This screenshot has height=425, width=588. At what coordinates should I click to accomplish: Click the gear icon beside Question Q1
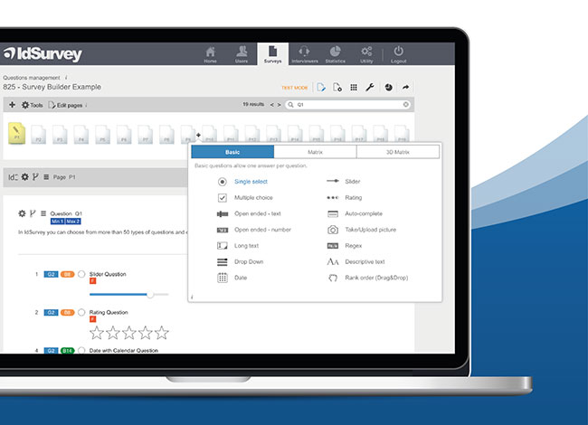(22, 213)
